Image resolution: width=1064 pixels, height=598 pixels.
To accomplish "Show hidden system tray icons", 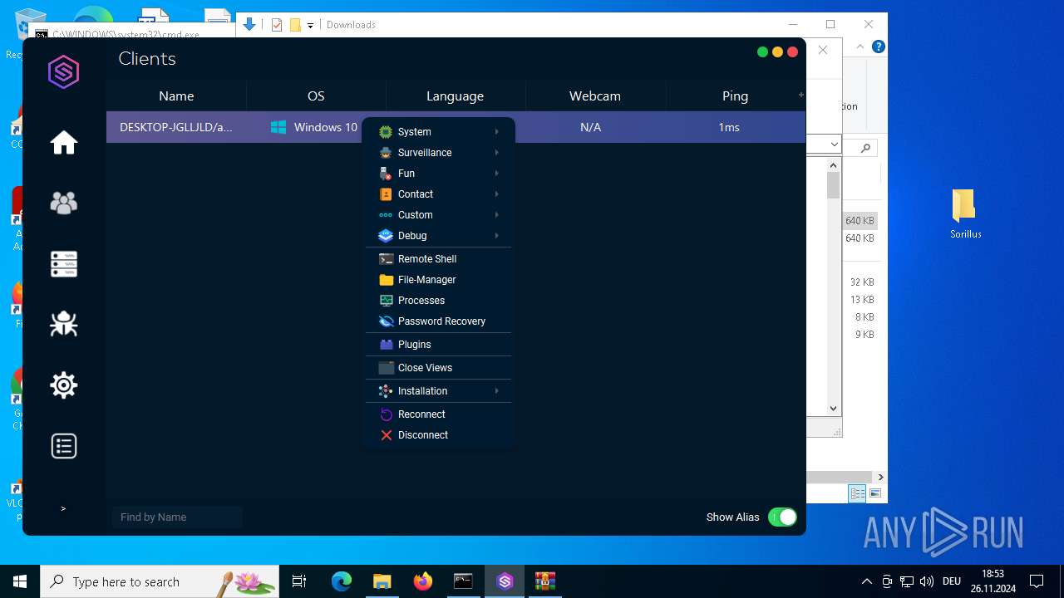I will coord(867,581).
